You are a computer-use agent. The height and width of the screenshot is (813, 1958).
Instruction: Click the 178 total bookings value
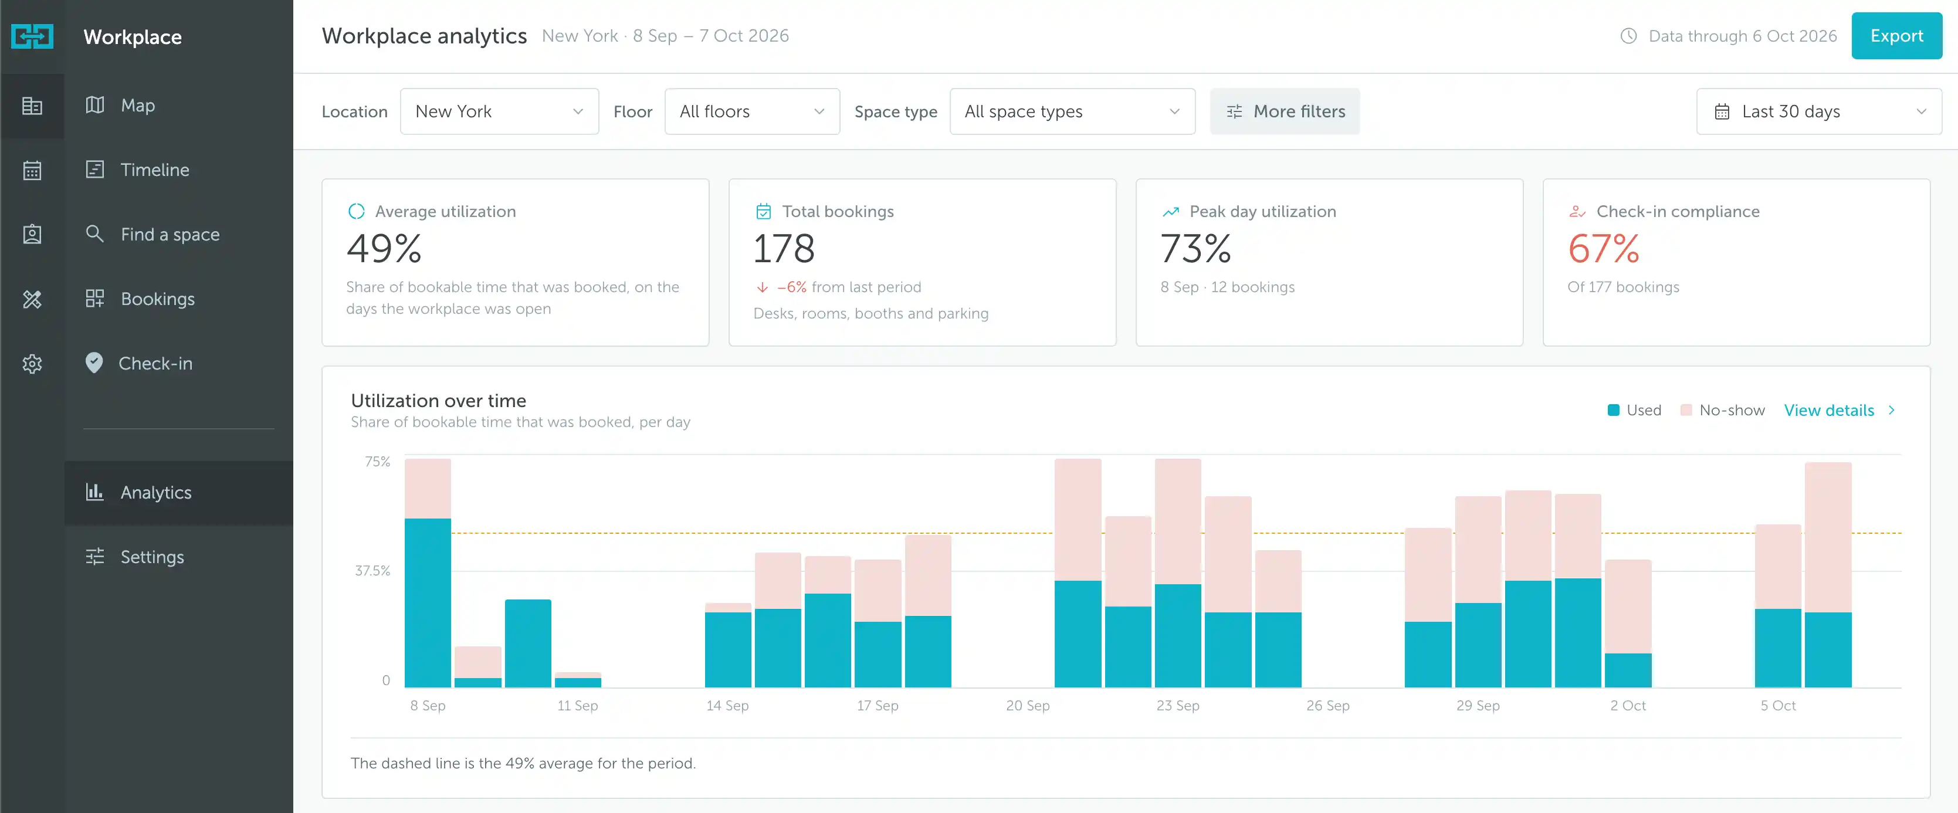click(x=784, y=249)
